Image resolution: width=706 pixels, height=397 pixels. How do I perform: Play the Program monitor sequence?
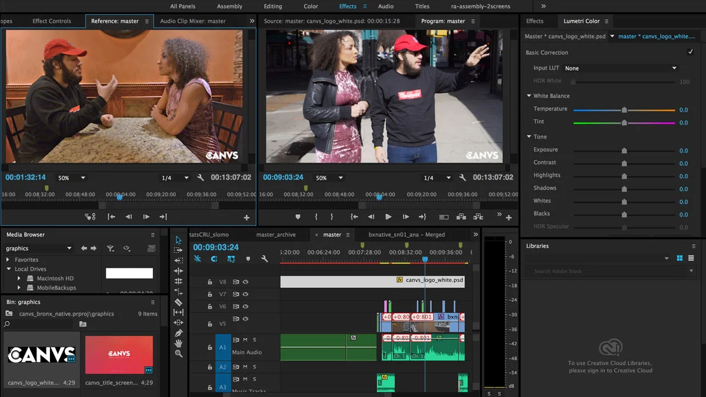click(388, 217)
